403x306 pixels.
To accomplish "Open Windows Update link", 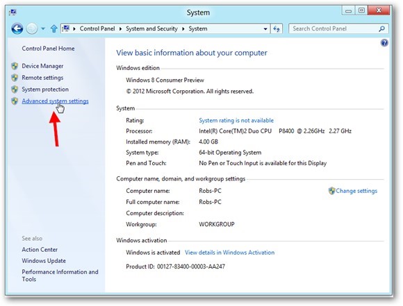I will 44,261.
